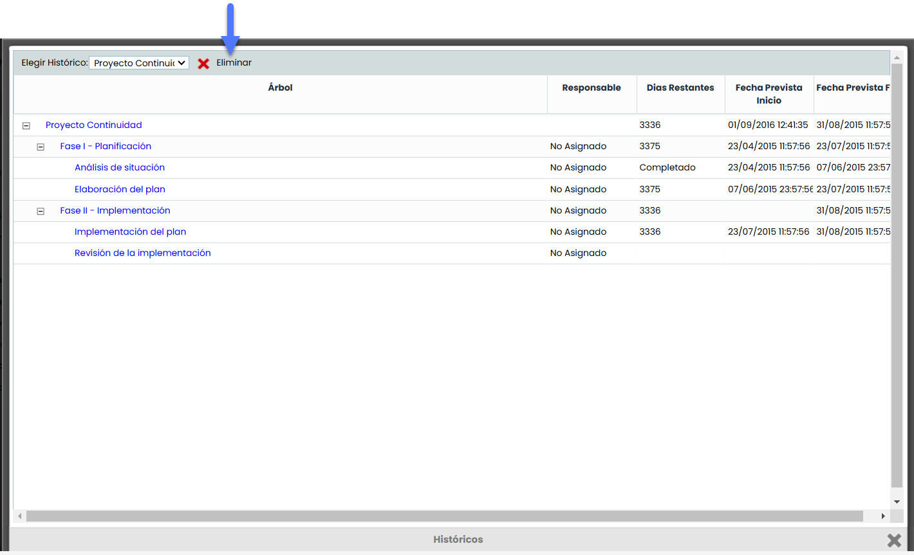
Task: Click the Dias Restantes column header
Action: point(680,88)
